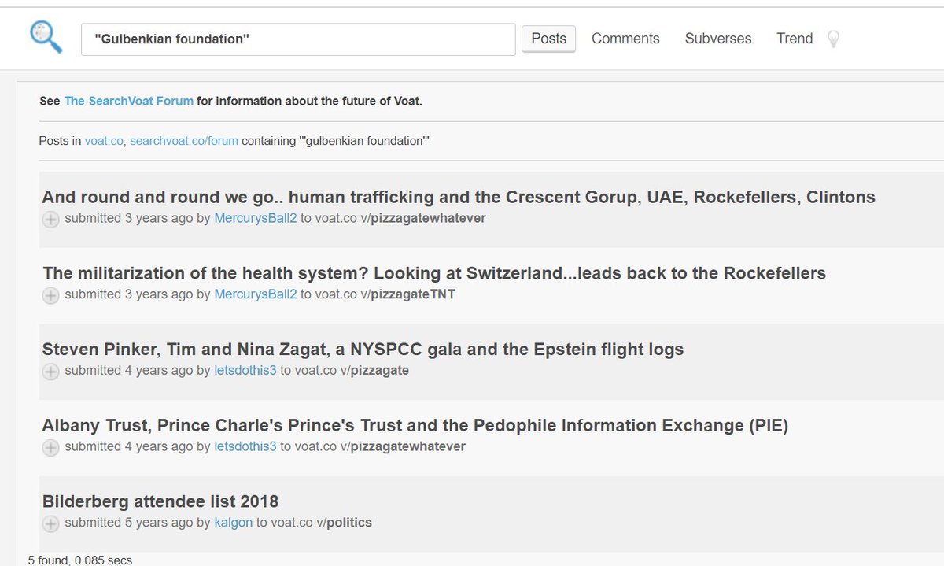
Task: Expand the Albany Trust post preview
Action: (x=50, y=448)
